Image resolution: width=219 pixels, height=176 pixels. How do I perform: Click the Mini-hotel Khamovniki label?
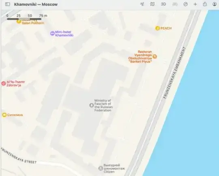coord(64,34)
